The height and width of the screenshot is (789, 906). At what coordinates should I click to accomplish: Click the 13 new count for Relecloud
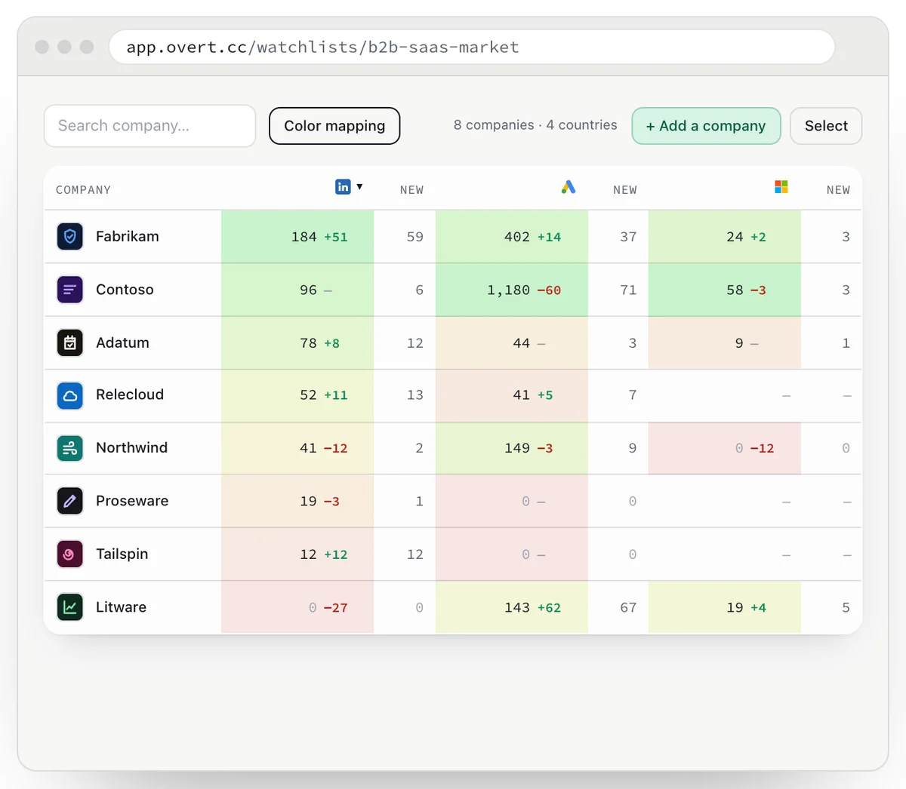pyautogui.click(x=415, y=395)
